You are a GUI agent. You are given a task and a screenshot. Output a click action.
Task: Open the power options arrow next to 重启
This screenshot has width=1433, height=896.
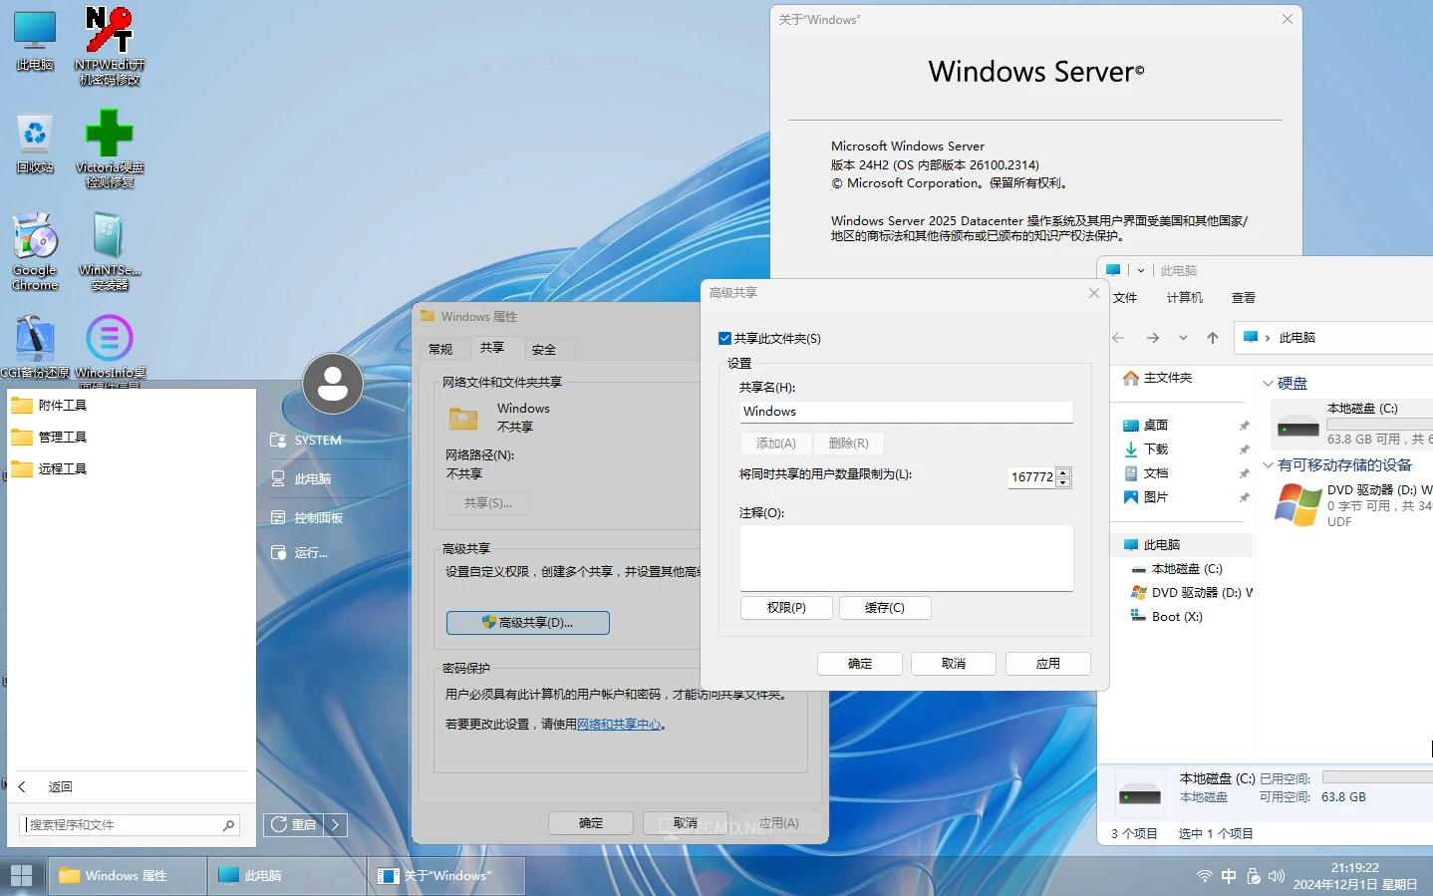click(335, 824)
